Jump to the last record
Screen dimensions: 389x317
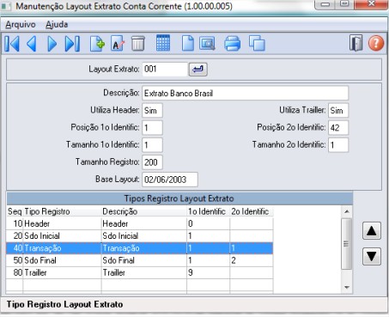(x=72, y=44)
